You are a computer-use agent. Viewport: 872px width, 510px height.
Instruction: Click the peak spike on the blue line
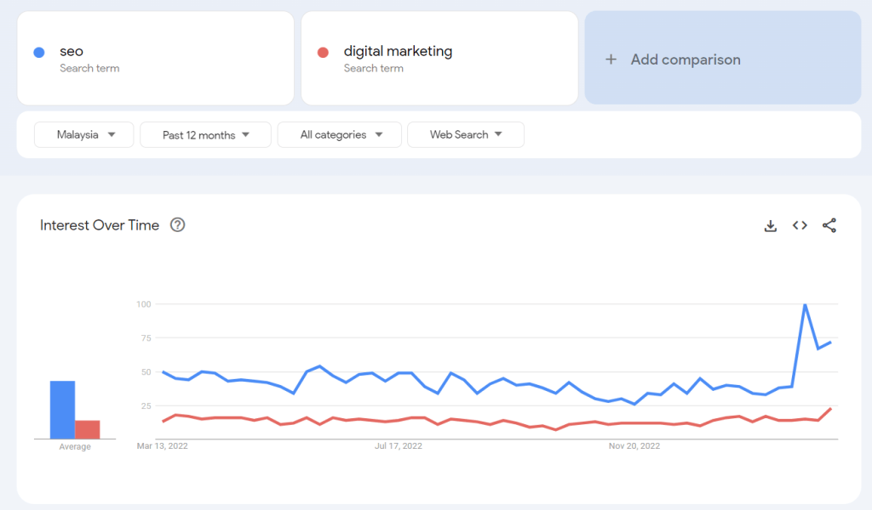tap(806, 304)
